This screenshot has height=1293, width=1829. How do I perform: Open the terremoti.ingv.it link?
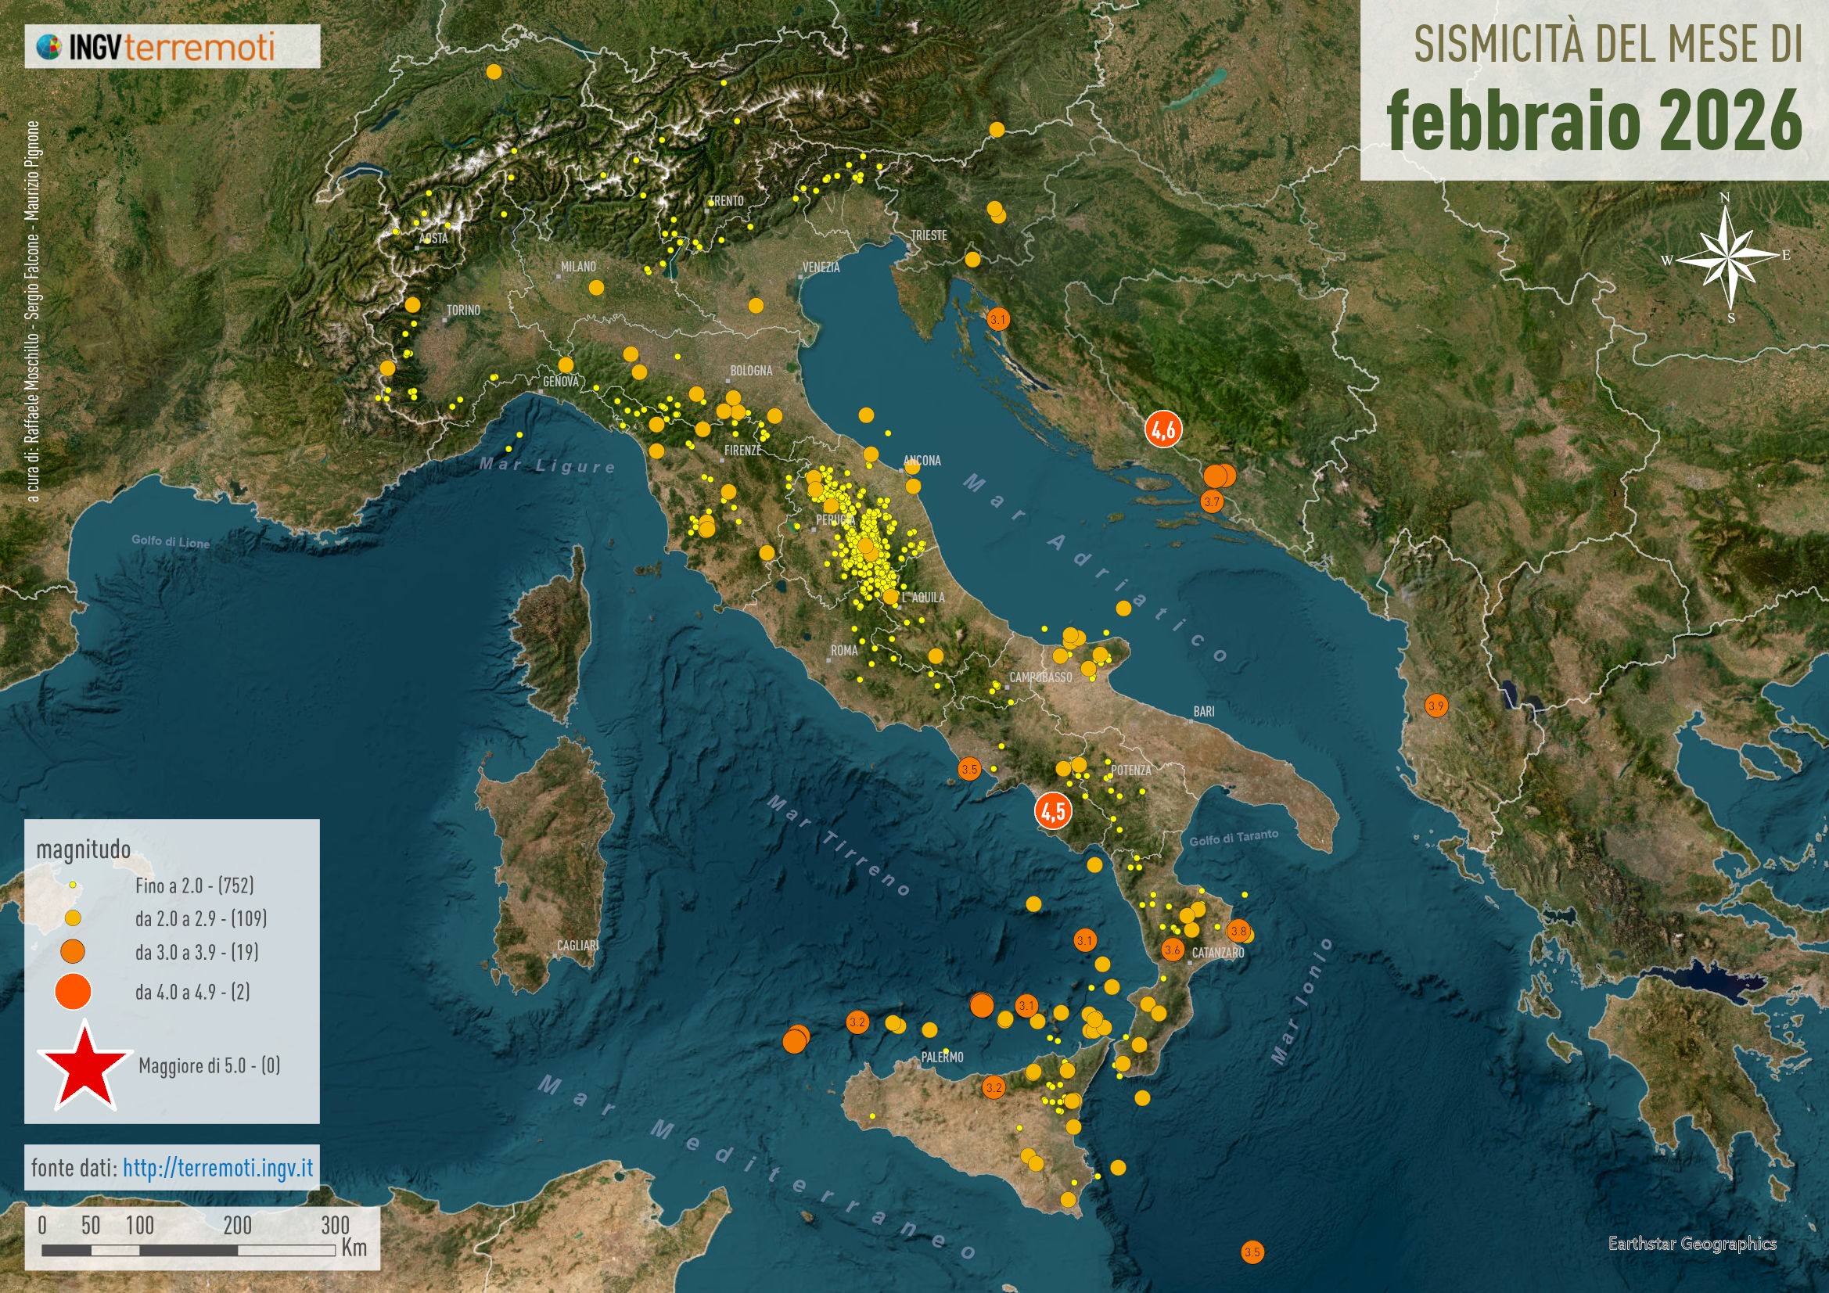pos(217,1168)
